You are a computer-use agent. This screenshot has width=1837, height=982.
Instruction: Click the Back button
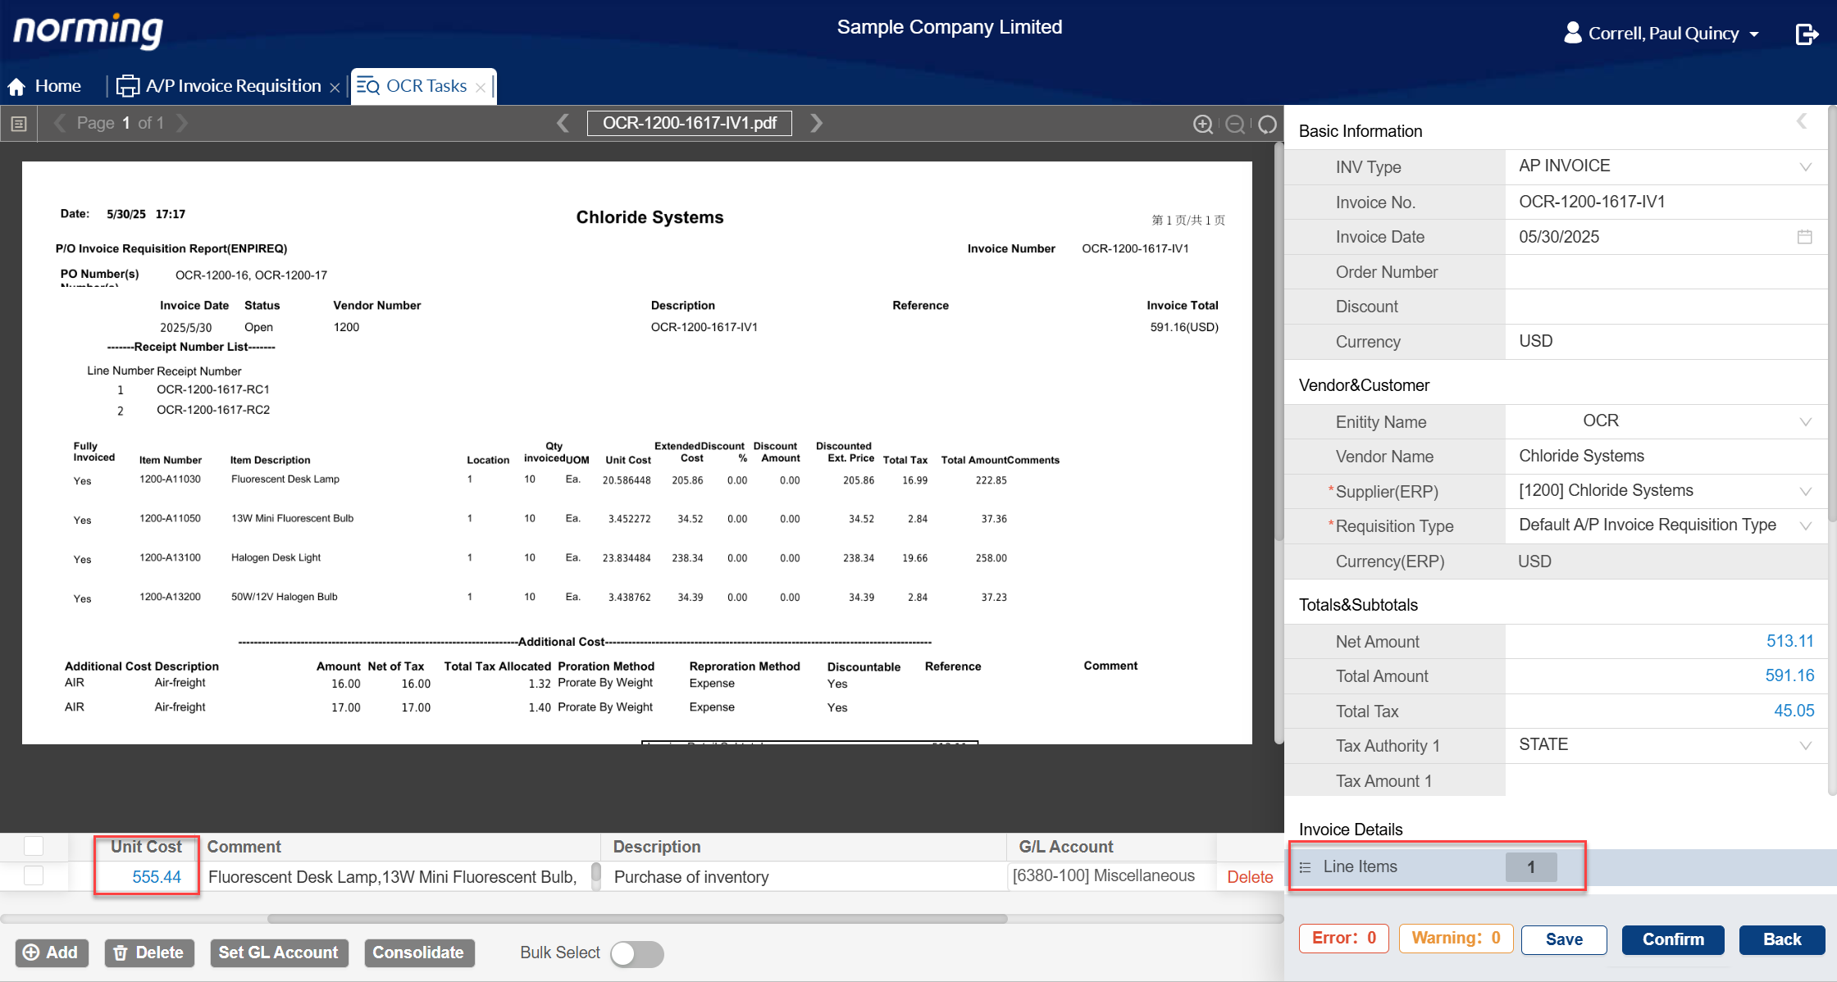tap(1782, 939)
